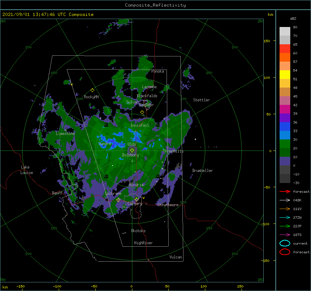
Task: Click the Airdrie label
Action: [x=136, y=185]
